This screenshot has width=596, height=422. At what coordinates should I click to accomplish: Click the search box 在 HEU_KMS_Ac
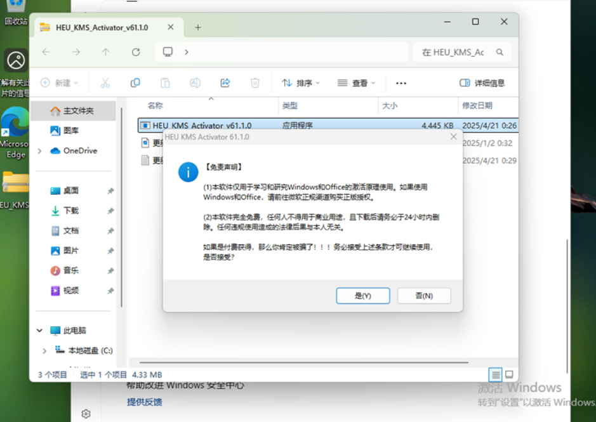pyautogui.click(x=454, y=52)
